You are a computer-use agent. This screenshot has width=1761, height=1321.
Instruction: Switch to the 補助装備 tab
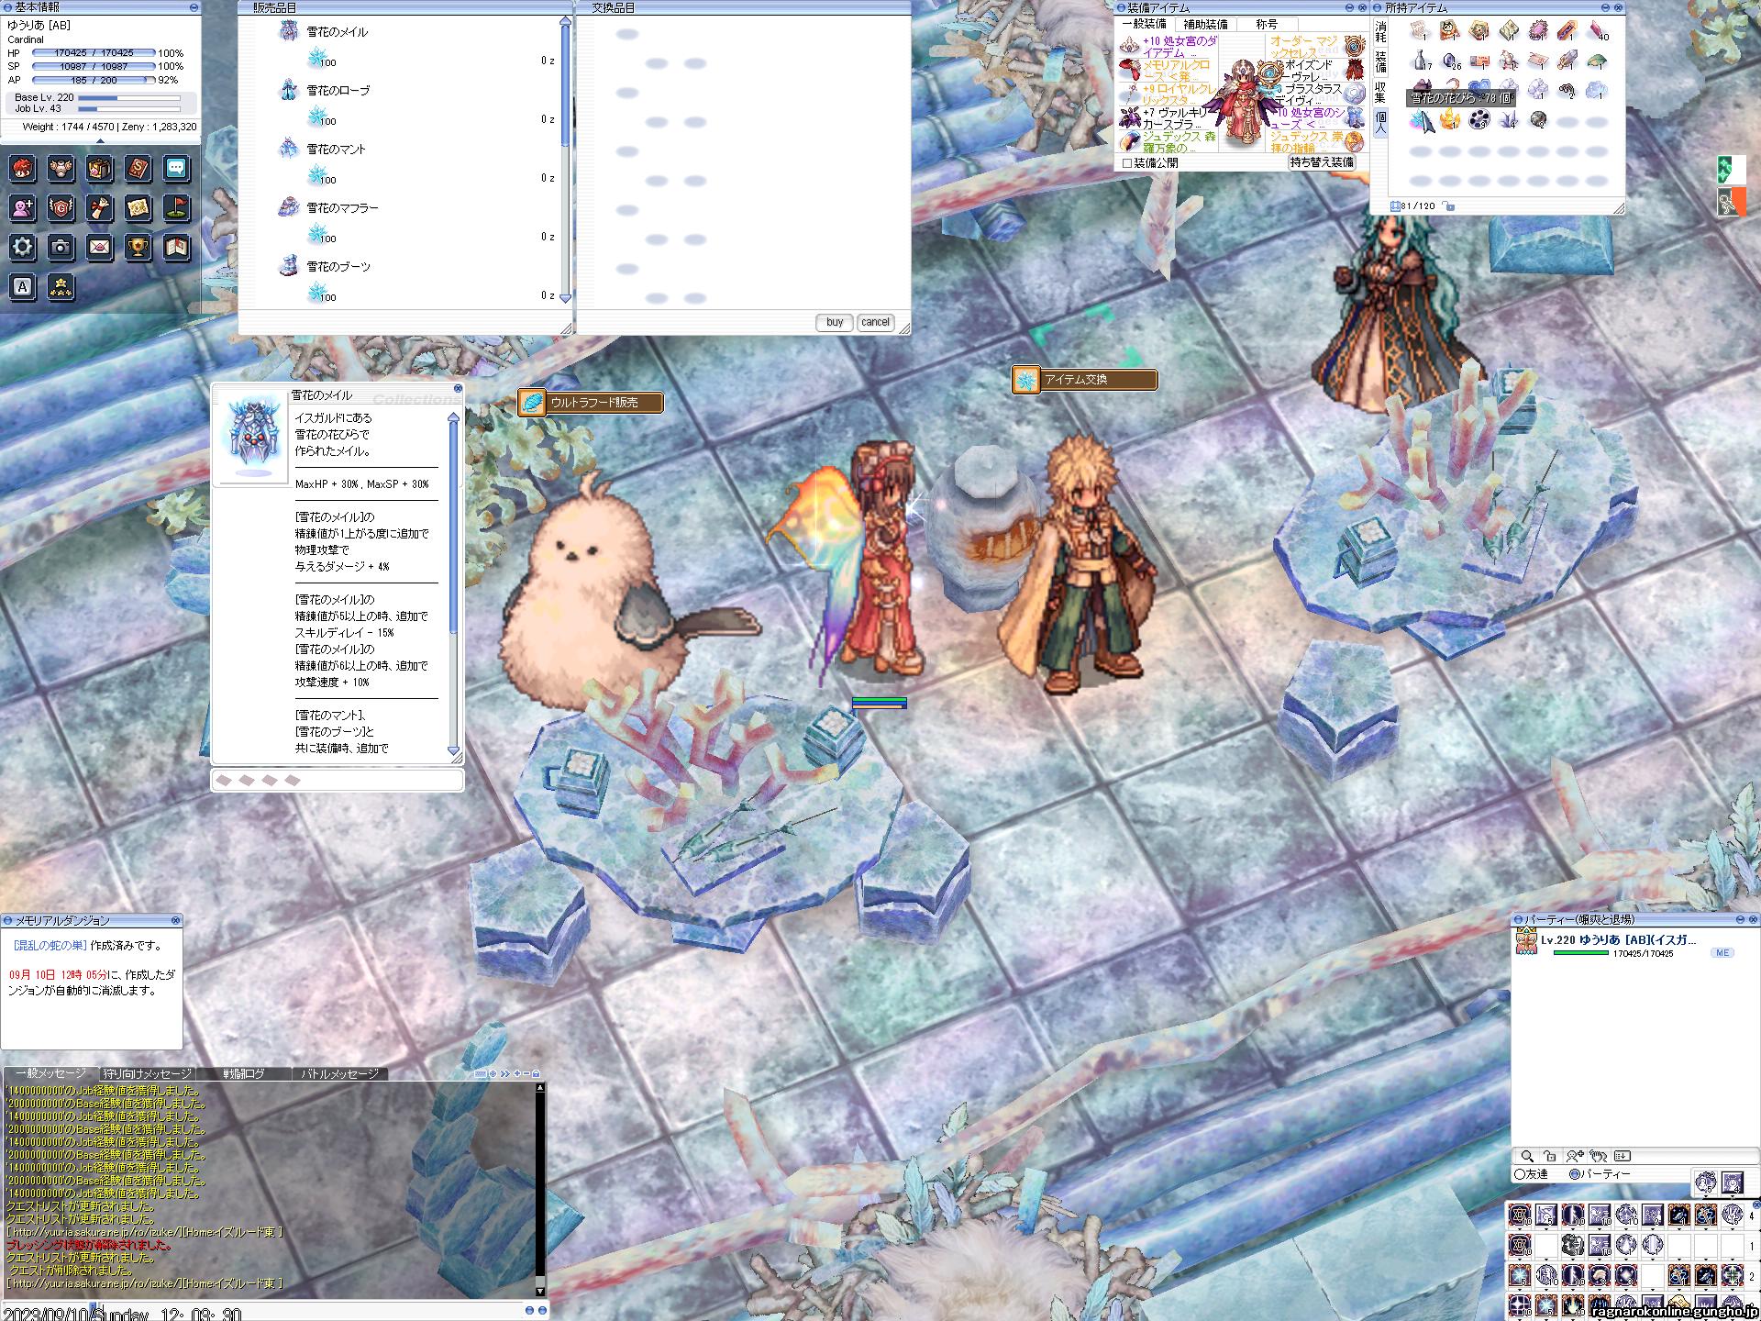[1205, 25]
